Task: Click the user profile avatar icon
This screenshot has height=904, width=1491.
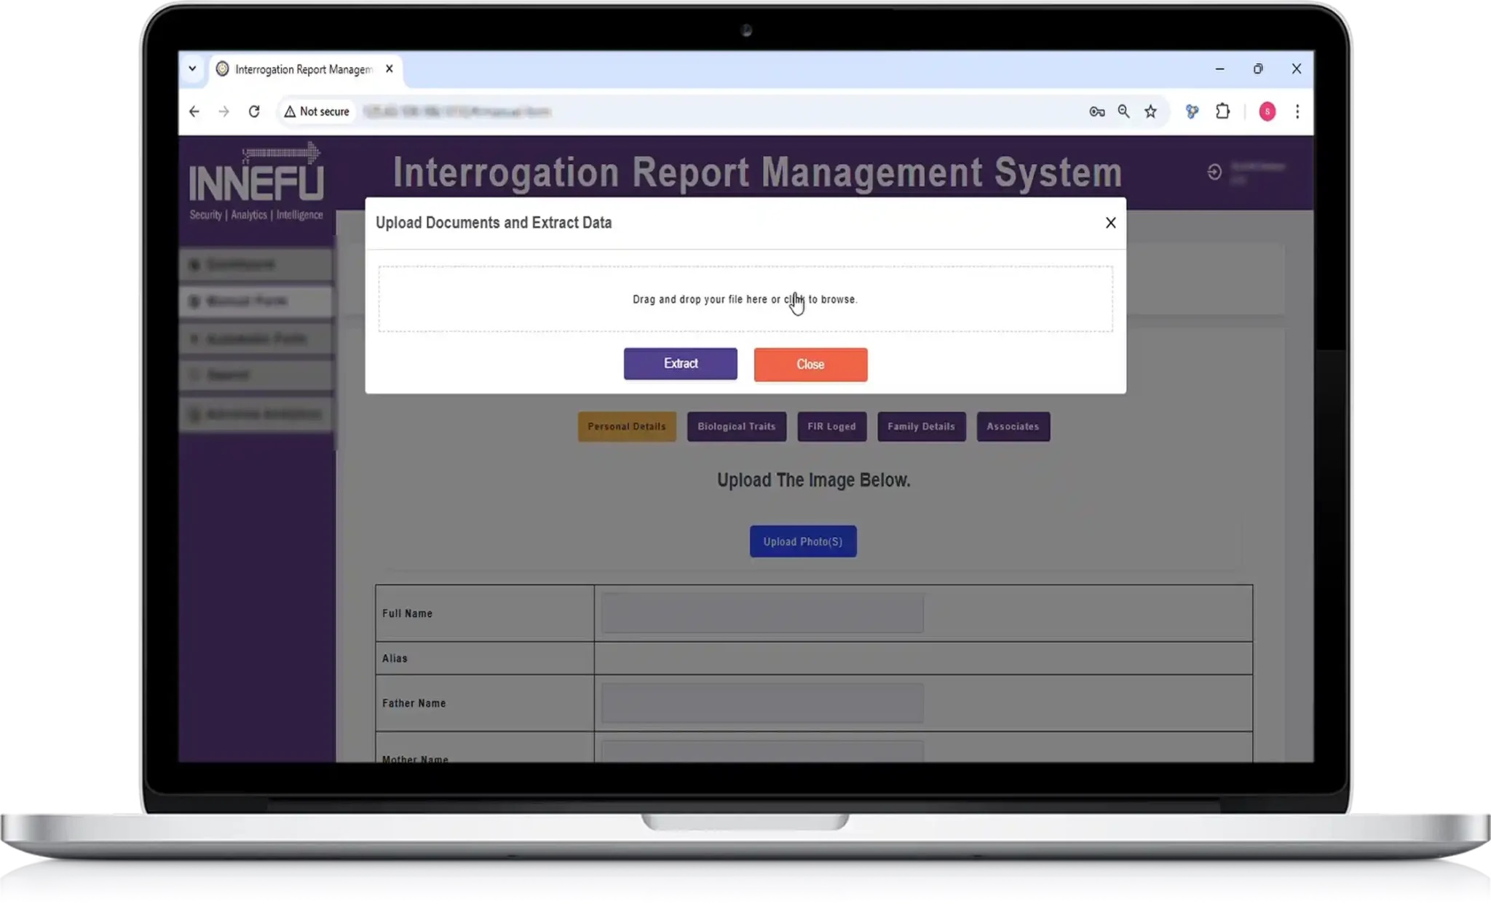Action: (1267, 111)
